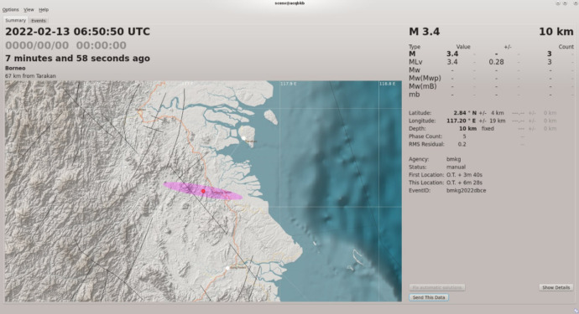Viewport: 579px width, 314px height.
Task: Click the connection status icon in status bar
Action: pos(576,311)
